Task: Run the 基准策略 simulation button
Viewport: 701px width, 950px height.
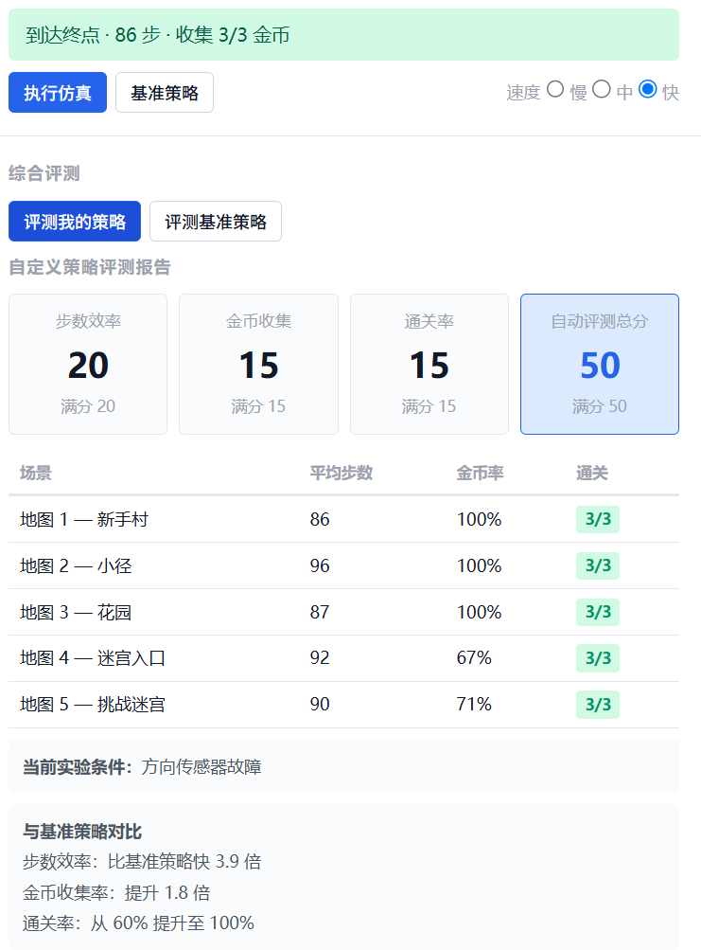Action: click(165, 93)
